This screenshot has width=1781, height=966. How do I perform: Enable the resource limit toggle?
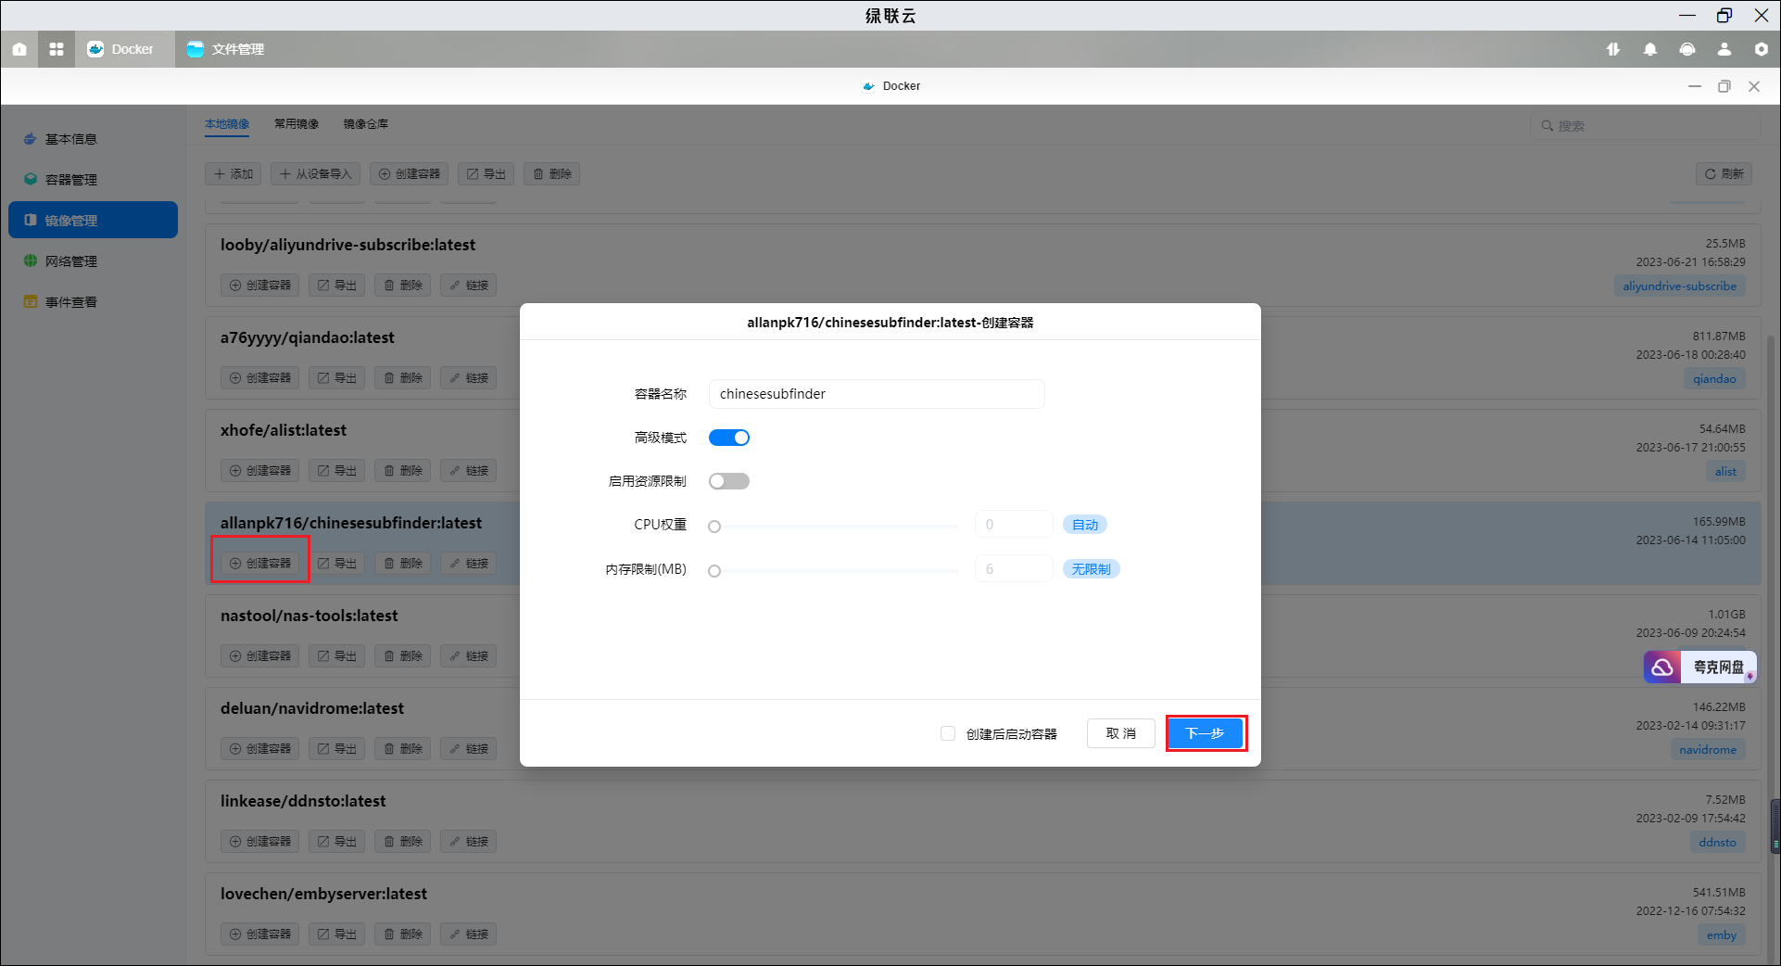[729, 481]
